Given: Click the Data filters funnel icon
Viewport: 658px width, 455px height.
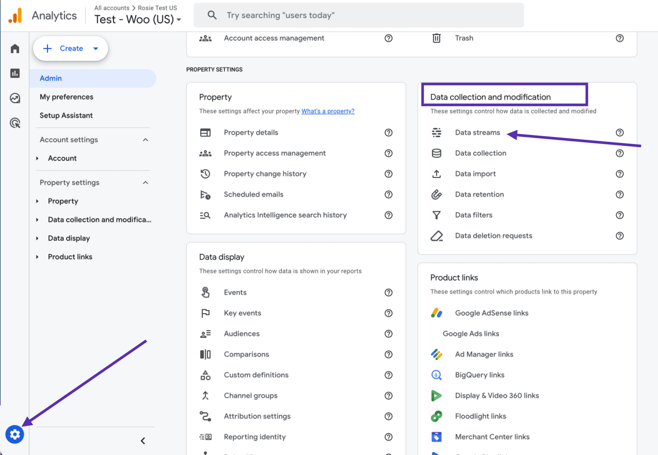Looking at the screenshot, I should coord(436,215).
